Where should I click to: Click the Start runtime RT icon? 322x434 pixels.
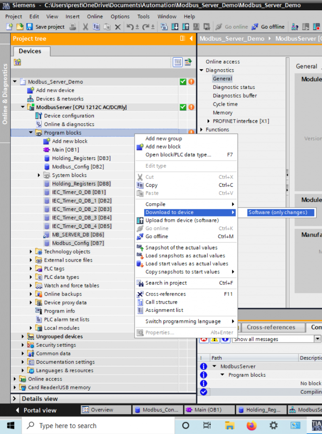tap(207, 27)
